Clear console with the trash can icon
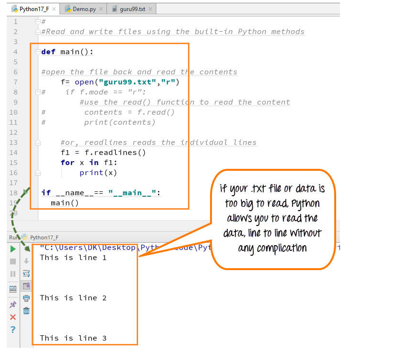 [26, 311]
